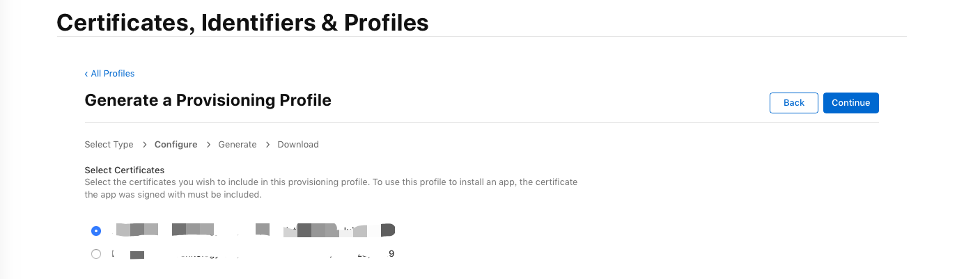The width and height of the screenshot is (957, 279).
Task: Select the first certificate radio button
Action: [x=96, y=231]
